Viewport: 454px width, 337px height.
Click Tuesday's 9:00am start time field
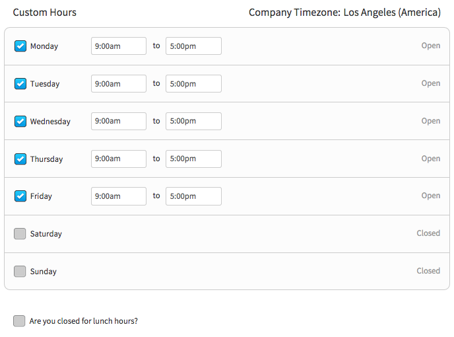click(x=119, y=83)
